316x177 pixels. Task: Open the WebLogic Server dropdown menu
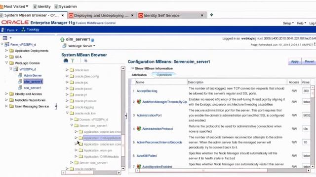[x=81, y=46]
